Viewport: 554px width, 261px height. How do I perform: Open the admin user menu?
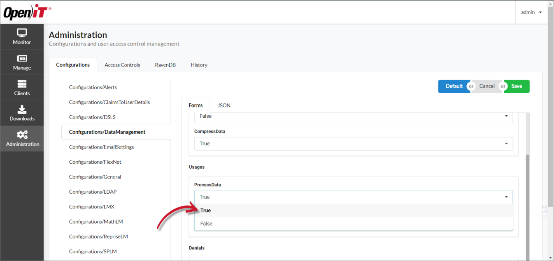click(531, 12)
